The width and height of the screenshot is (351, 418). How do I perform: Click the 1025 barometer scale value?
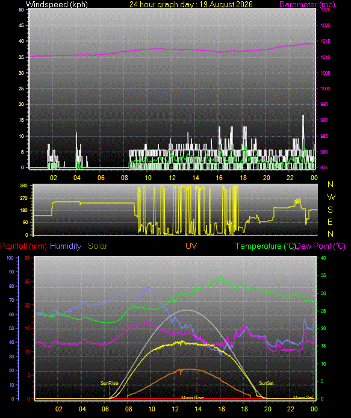pos(325,10)
